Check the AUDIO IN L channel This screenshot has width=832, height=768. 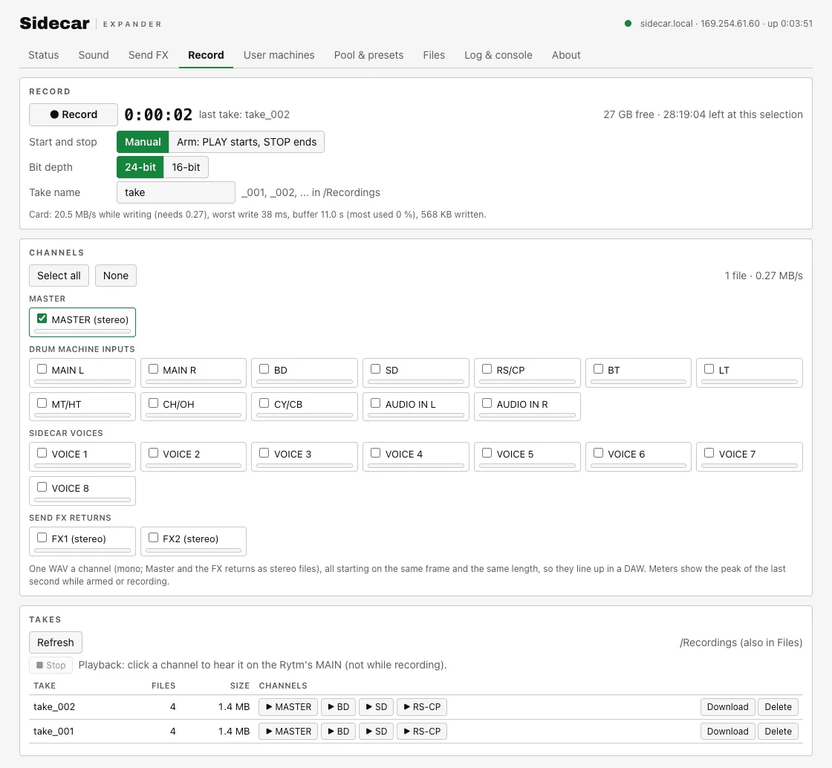tap(376, 403)
